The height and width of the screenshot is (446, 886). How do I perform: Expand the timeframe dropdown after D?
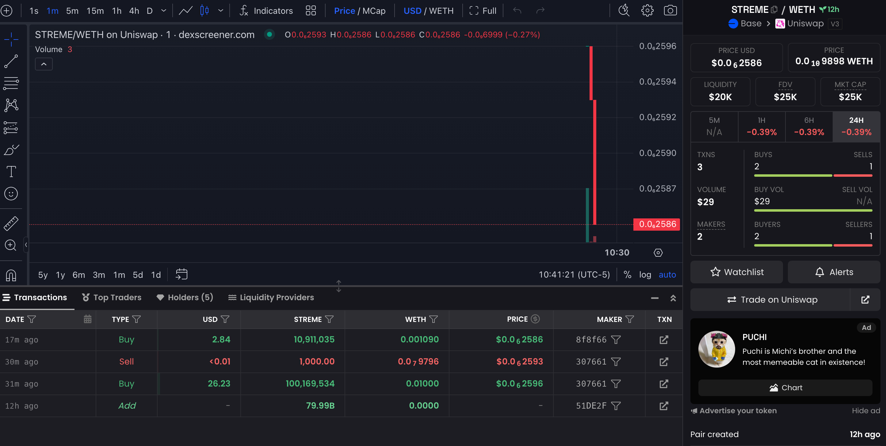(164, 11)
